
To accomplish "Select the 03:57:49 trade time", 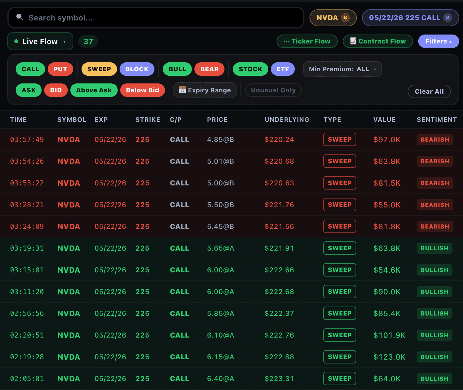I will [27, 139].
